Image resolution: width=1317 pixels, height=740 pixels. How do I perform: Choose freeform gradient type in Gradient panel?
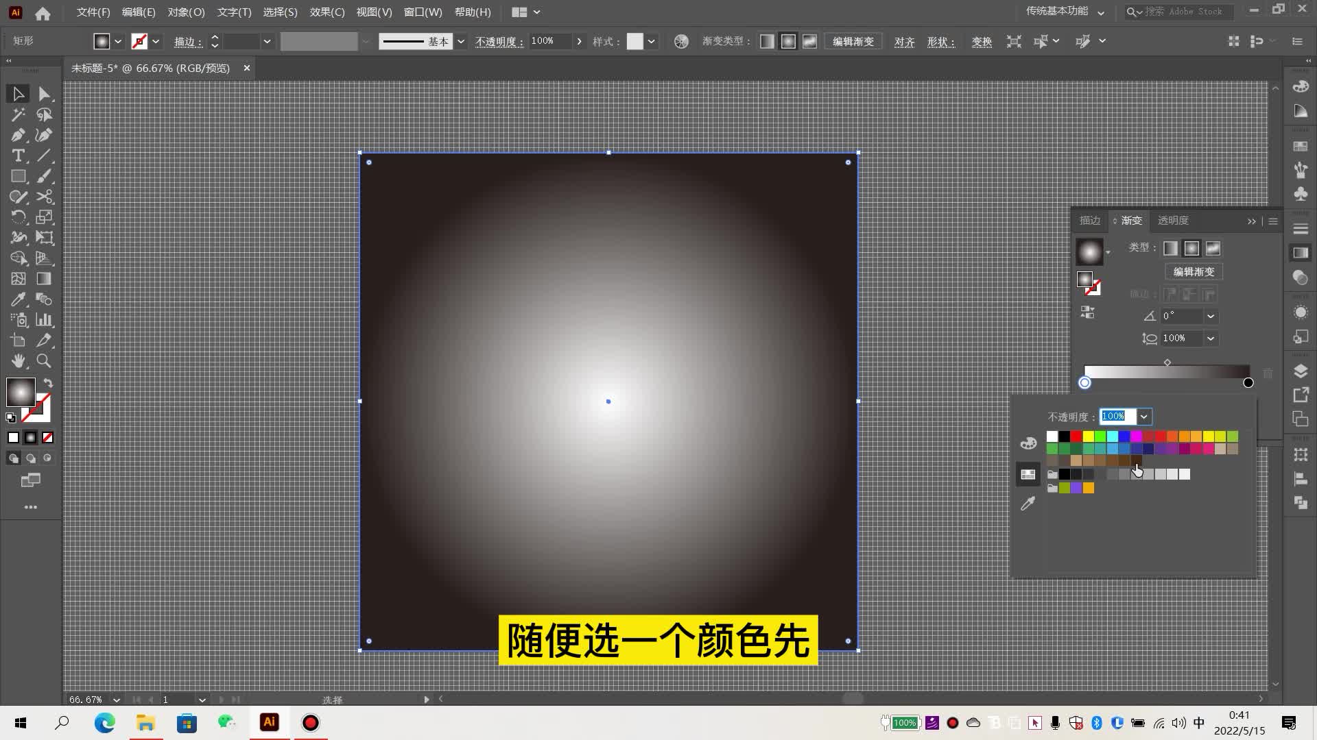click(1213, 249)
